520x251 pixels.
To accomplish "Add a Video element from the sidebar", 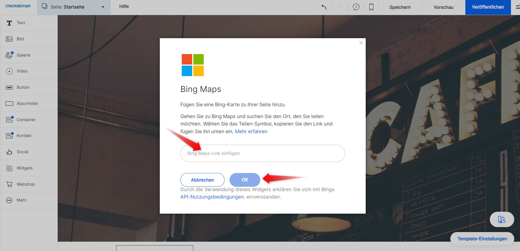I will [22, 71].
